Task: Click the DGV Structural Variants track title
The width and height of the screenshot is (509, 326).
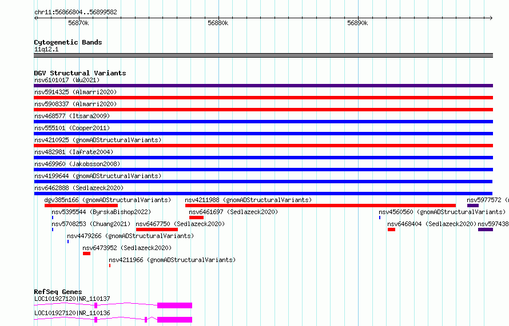Action: pos(80,73)
